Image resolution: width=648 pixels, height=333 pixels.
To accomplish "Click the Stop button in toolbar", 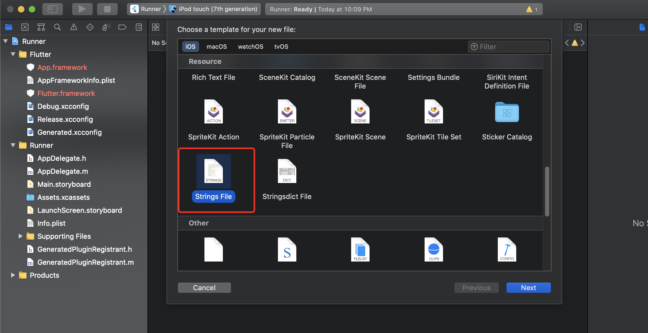I will click(x=107, y=9).
